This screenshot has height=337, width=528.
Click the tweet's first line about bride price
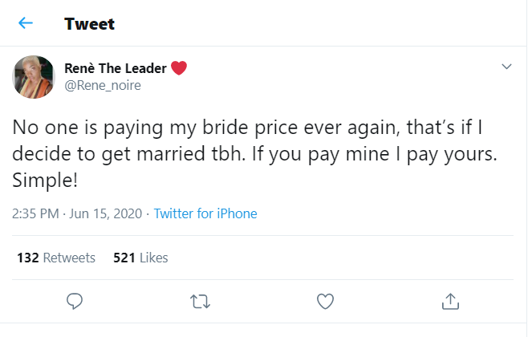(250, 129)
